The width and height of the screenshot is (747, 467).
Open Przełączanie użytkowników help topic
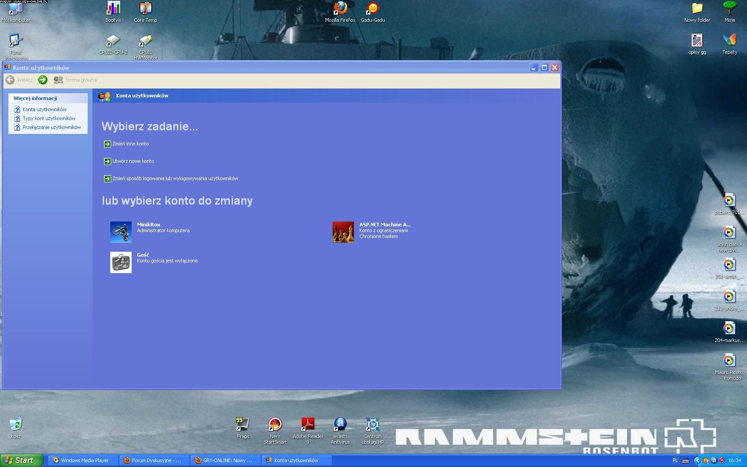point(52,128)
